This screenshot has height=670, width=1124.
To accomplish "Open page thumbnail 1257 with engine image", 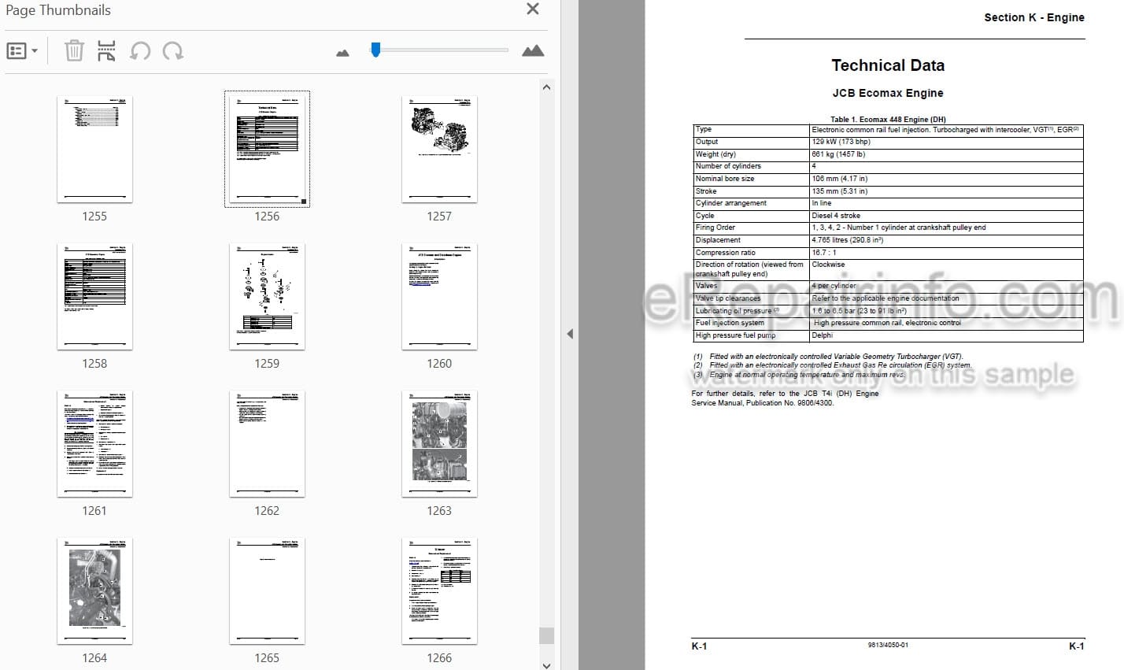I will (x=439, y=150).
